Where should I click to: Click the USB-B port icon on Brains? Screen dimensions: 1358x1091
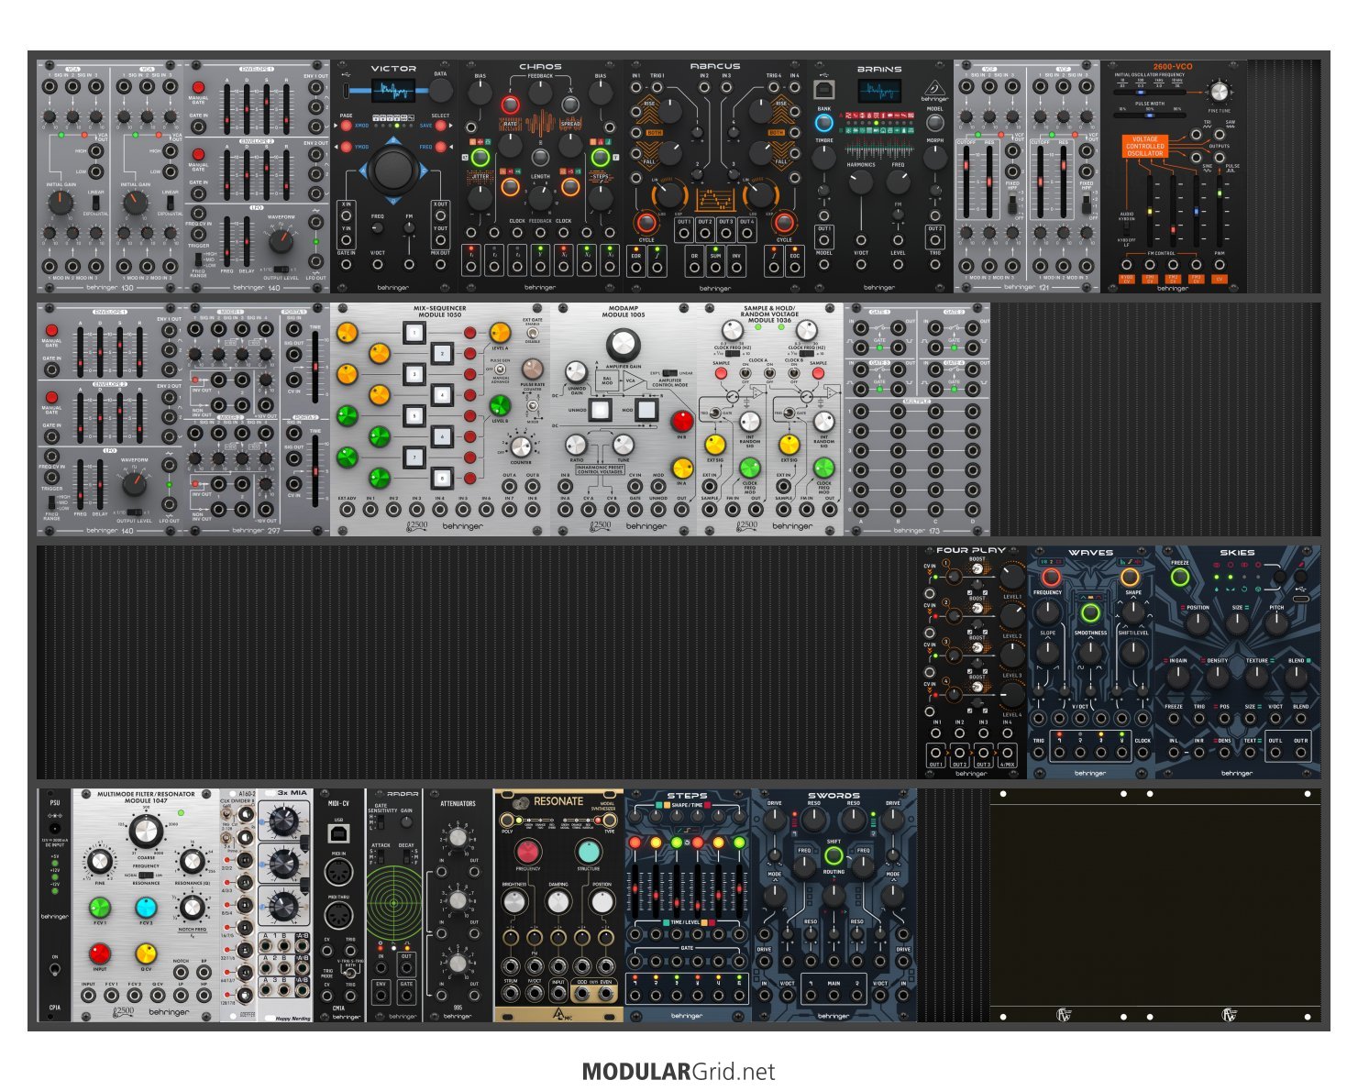[823, 90]
